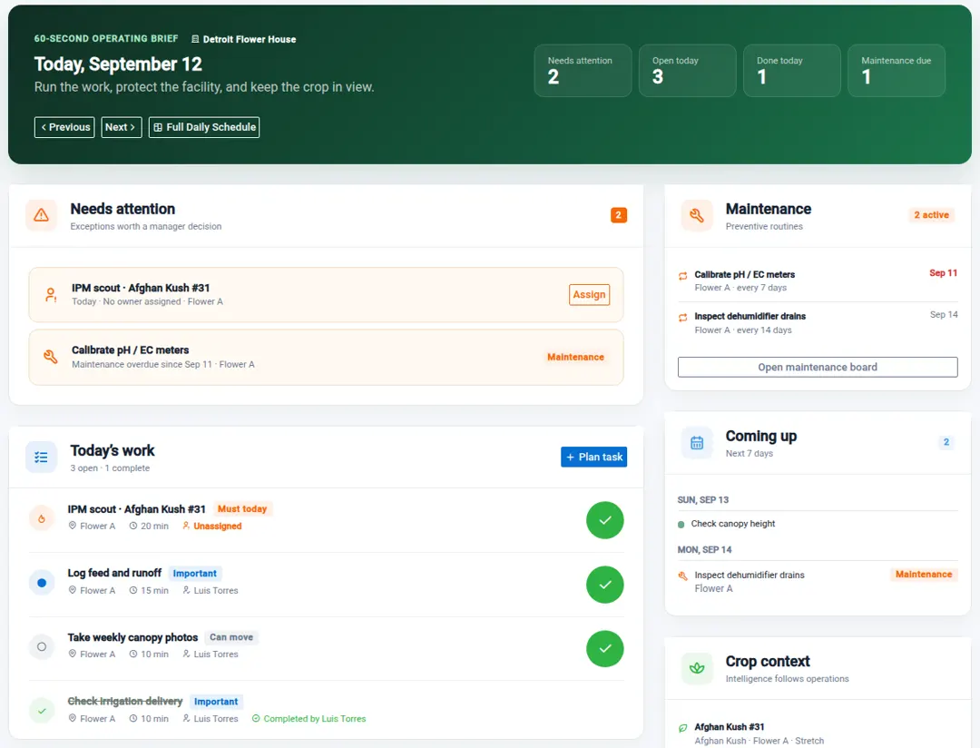Click the Maintenance tag in Coming up list

tap(923, 575)
